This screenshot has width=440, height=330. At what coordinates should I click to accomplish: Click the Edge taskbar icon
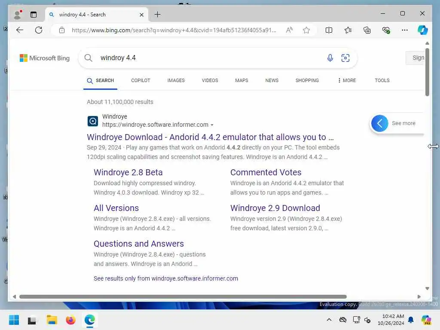click(90, 320)
